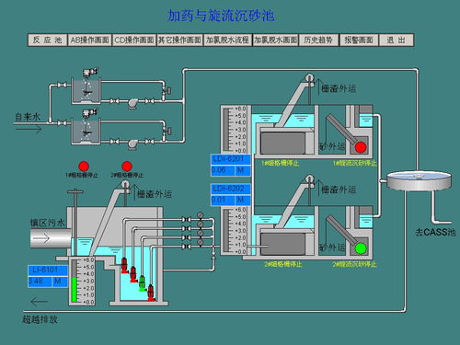This screenshot has width=460, height=345.
Task: Select the green submersible pump in the wet well
Action: pyautogui.click(x=142, y=282)
